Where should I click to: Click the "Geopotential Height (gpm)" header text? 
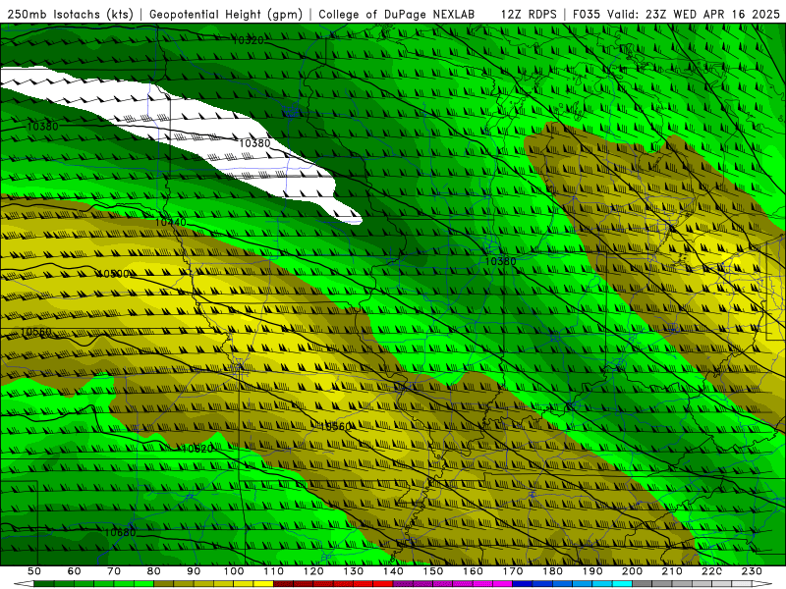pyautogui.click(x=226, y=15)
